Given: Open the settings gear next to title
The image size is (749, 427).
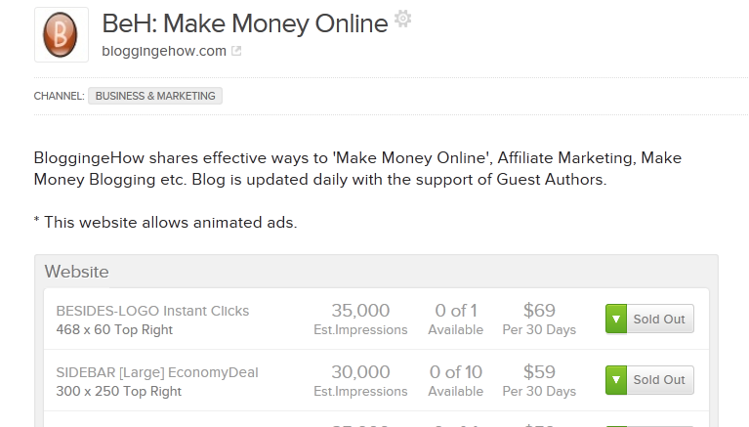Looking at the screenshot, I should [x=402, y=19].
